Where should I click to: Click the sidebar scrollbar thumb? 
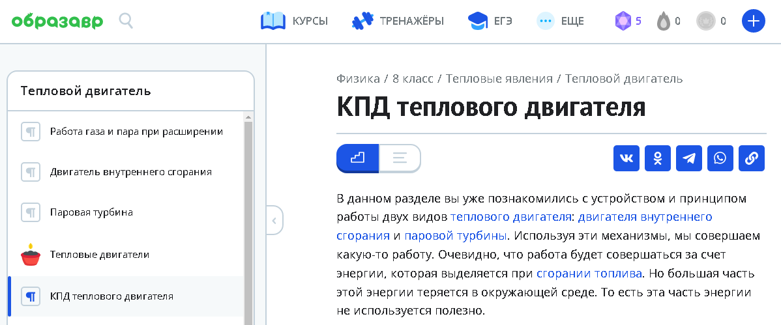pyautogui.click(x=248, y=223)
